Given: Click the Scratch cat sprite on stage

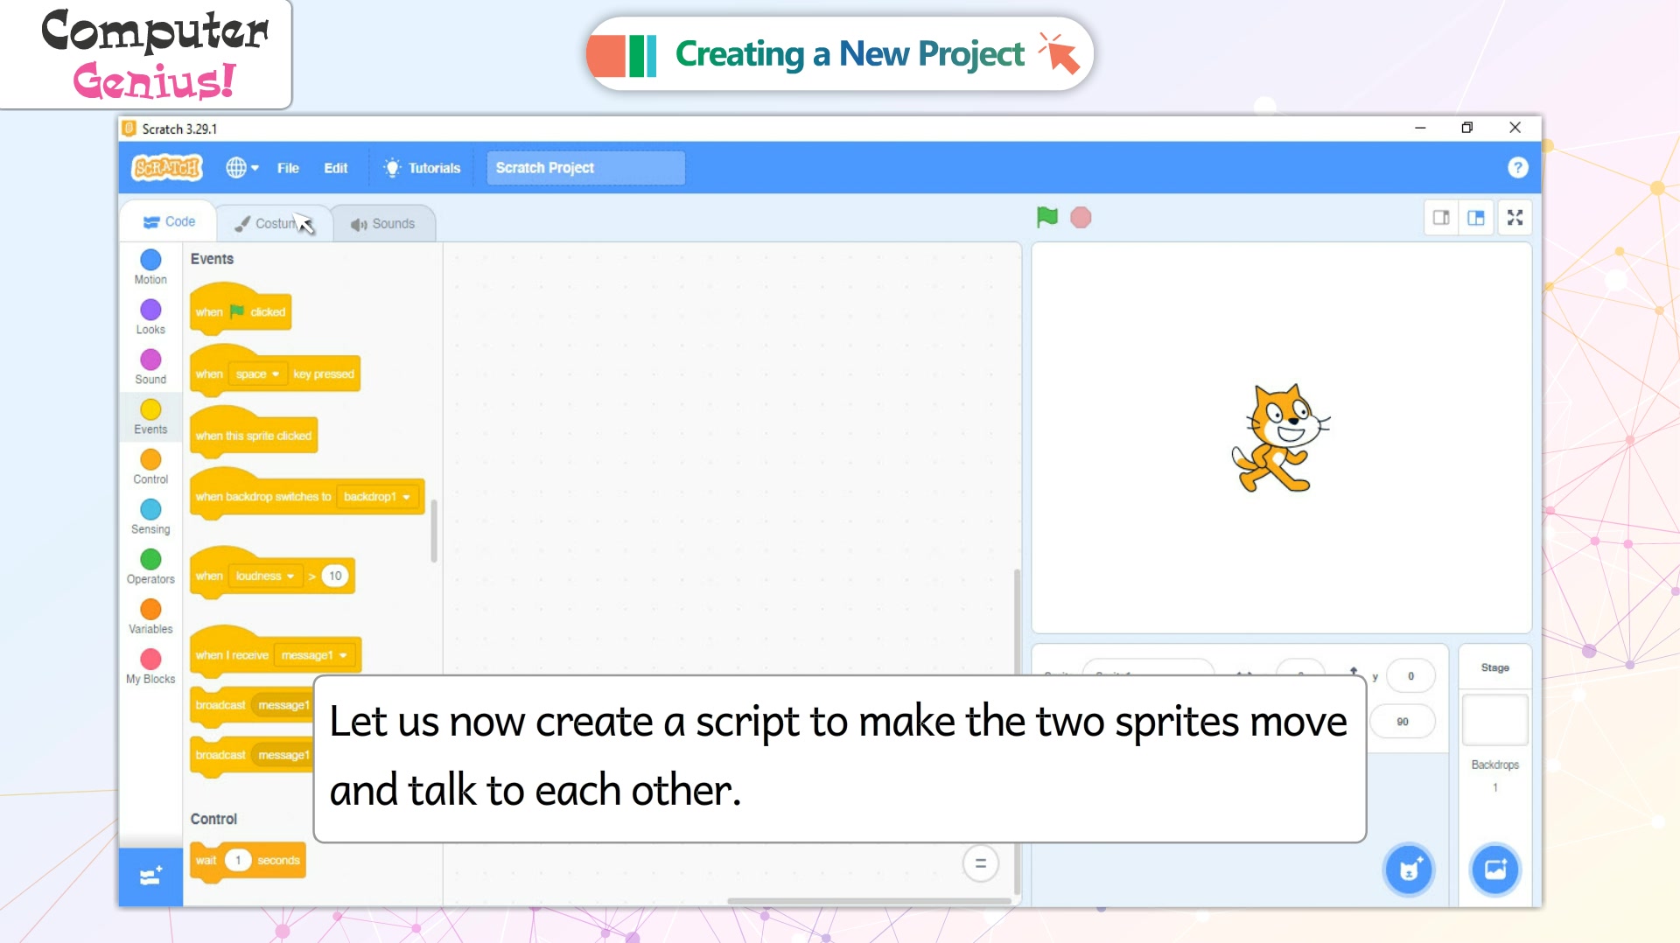Looking at the screenshot, I should (1280, 438).
